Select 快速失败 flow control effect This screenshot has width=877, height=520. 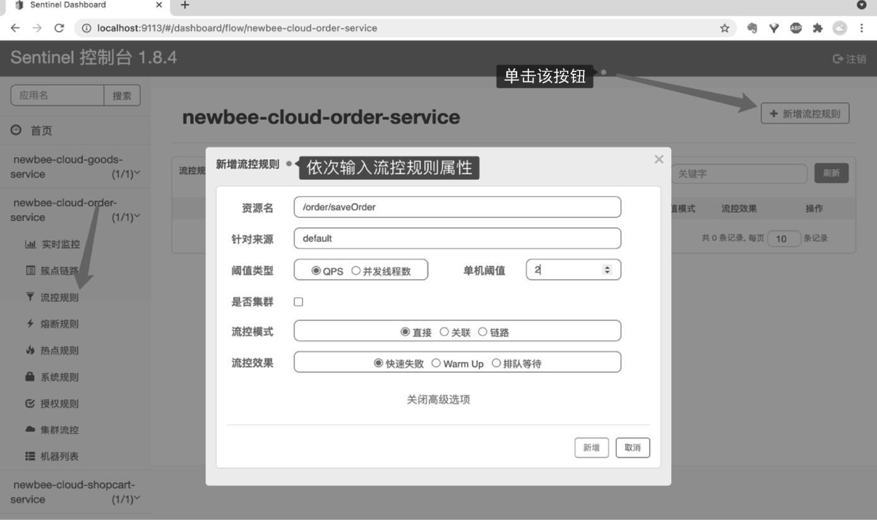pos(379,363)
